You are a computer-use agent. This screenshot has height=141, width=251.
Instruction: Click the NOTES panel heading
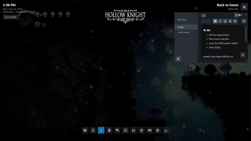point(182,20)
